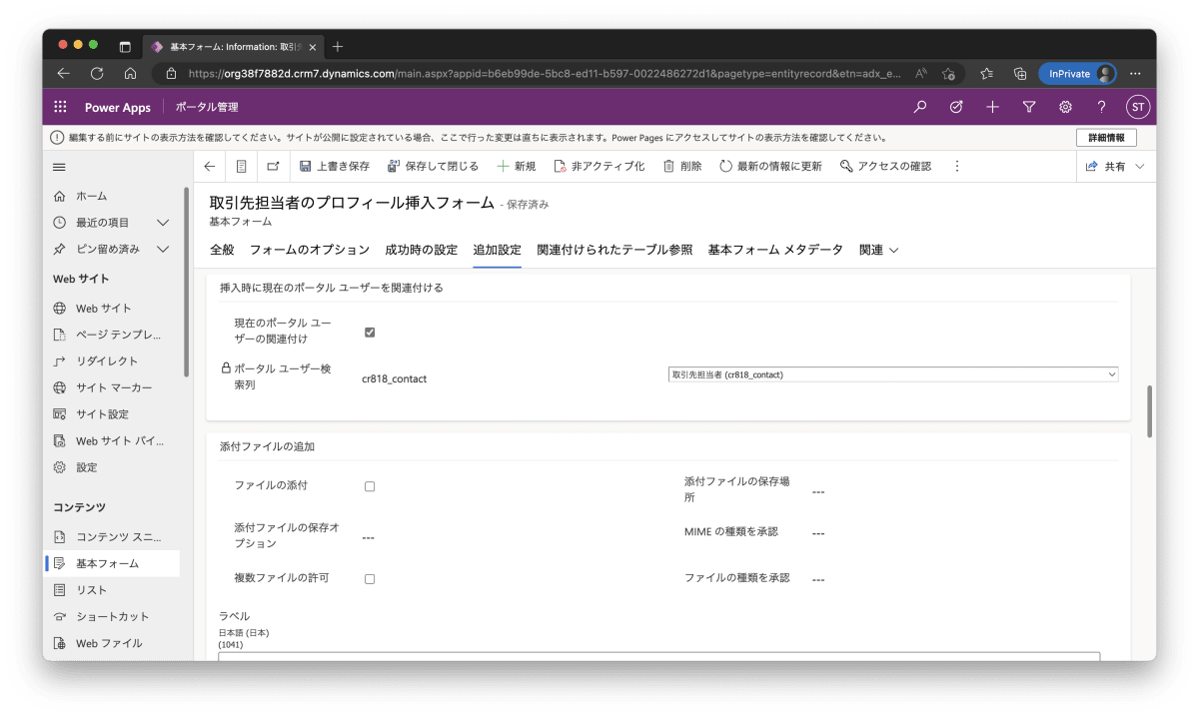Open the settings gear in header
1199x717 pixels.
(x=1065, y=107)
